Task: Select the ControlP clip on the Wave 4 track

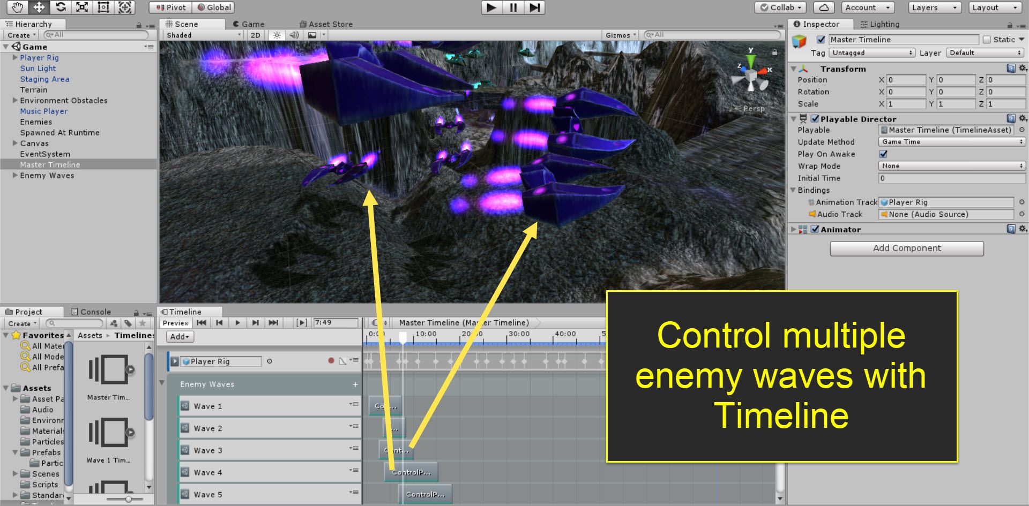Action: coord(411,472)
